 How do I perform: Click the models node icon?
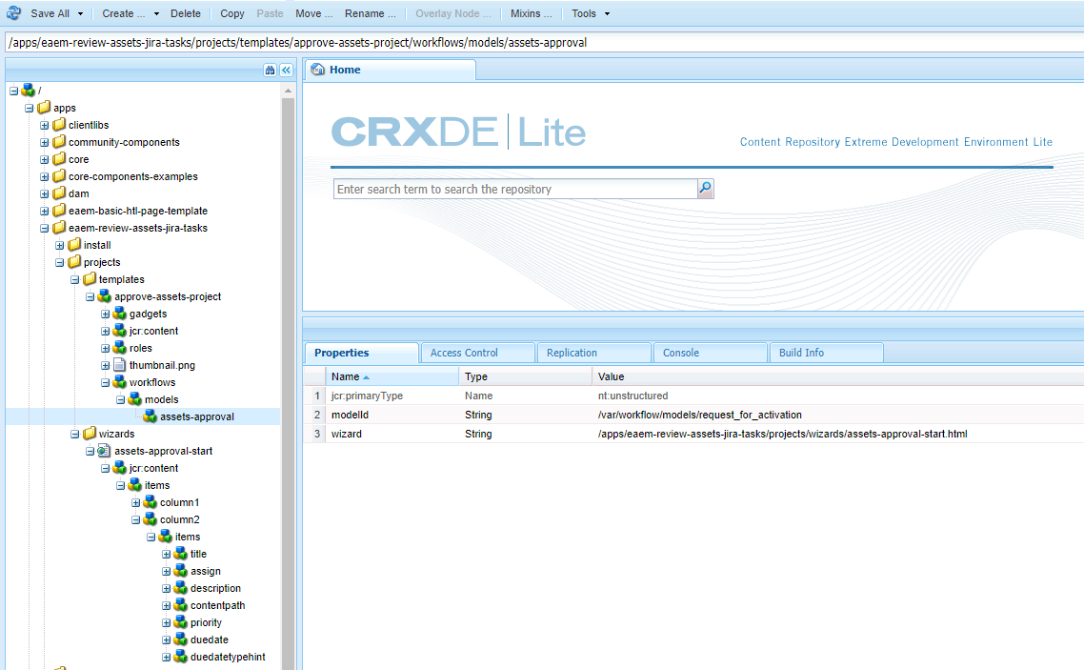tap(135, 399)
